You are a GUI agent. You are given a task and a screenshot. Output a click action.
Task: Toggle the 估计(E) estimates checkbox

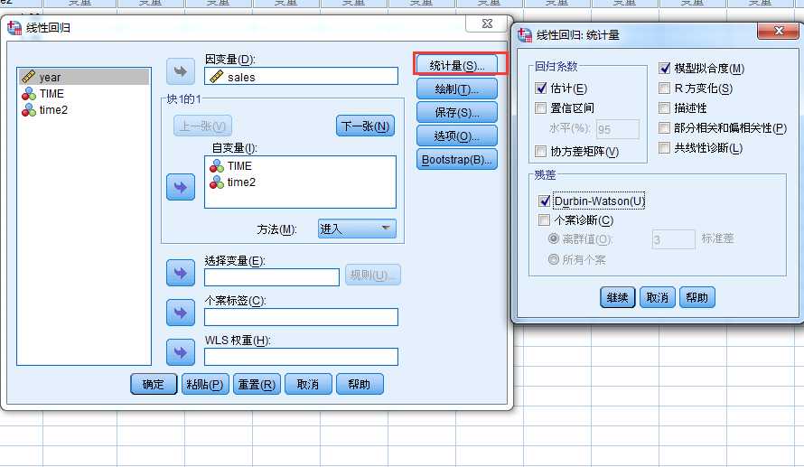tap(541, 89)
